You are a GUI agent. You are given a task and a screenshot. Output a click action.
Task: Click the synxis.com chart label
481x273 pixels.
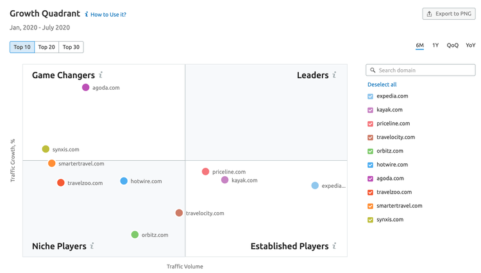pyautogui.click(x=65, y=149)
